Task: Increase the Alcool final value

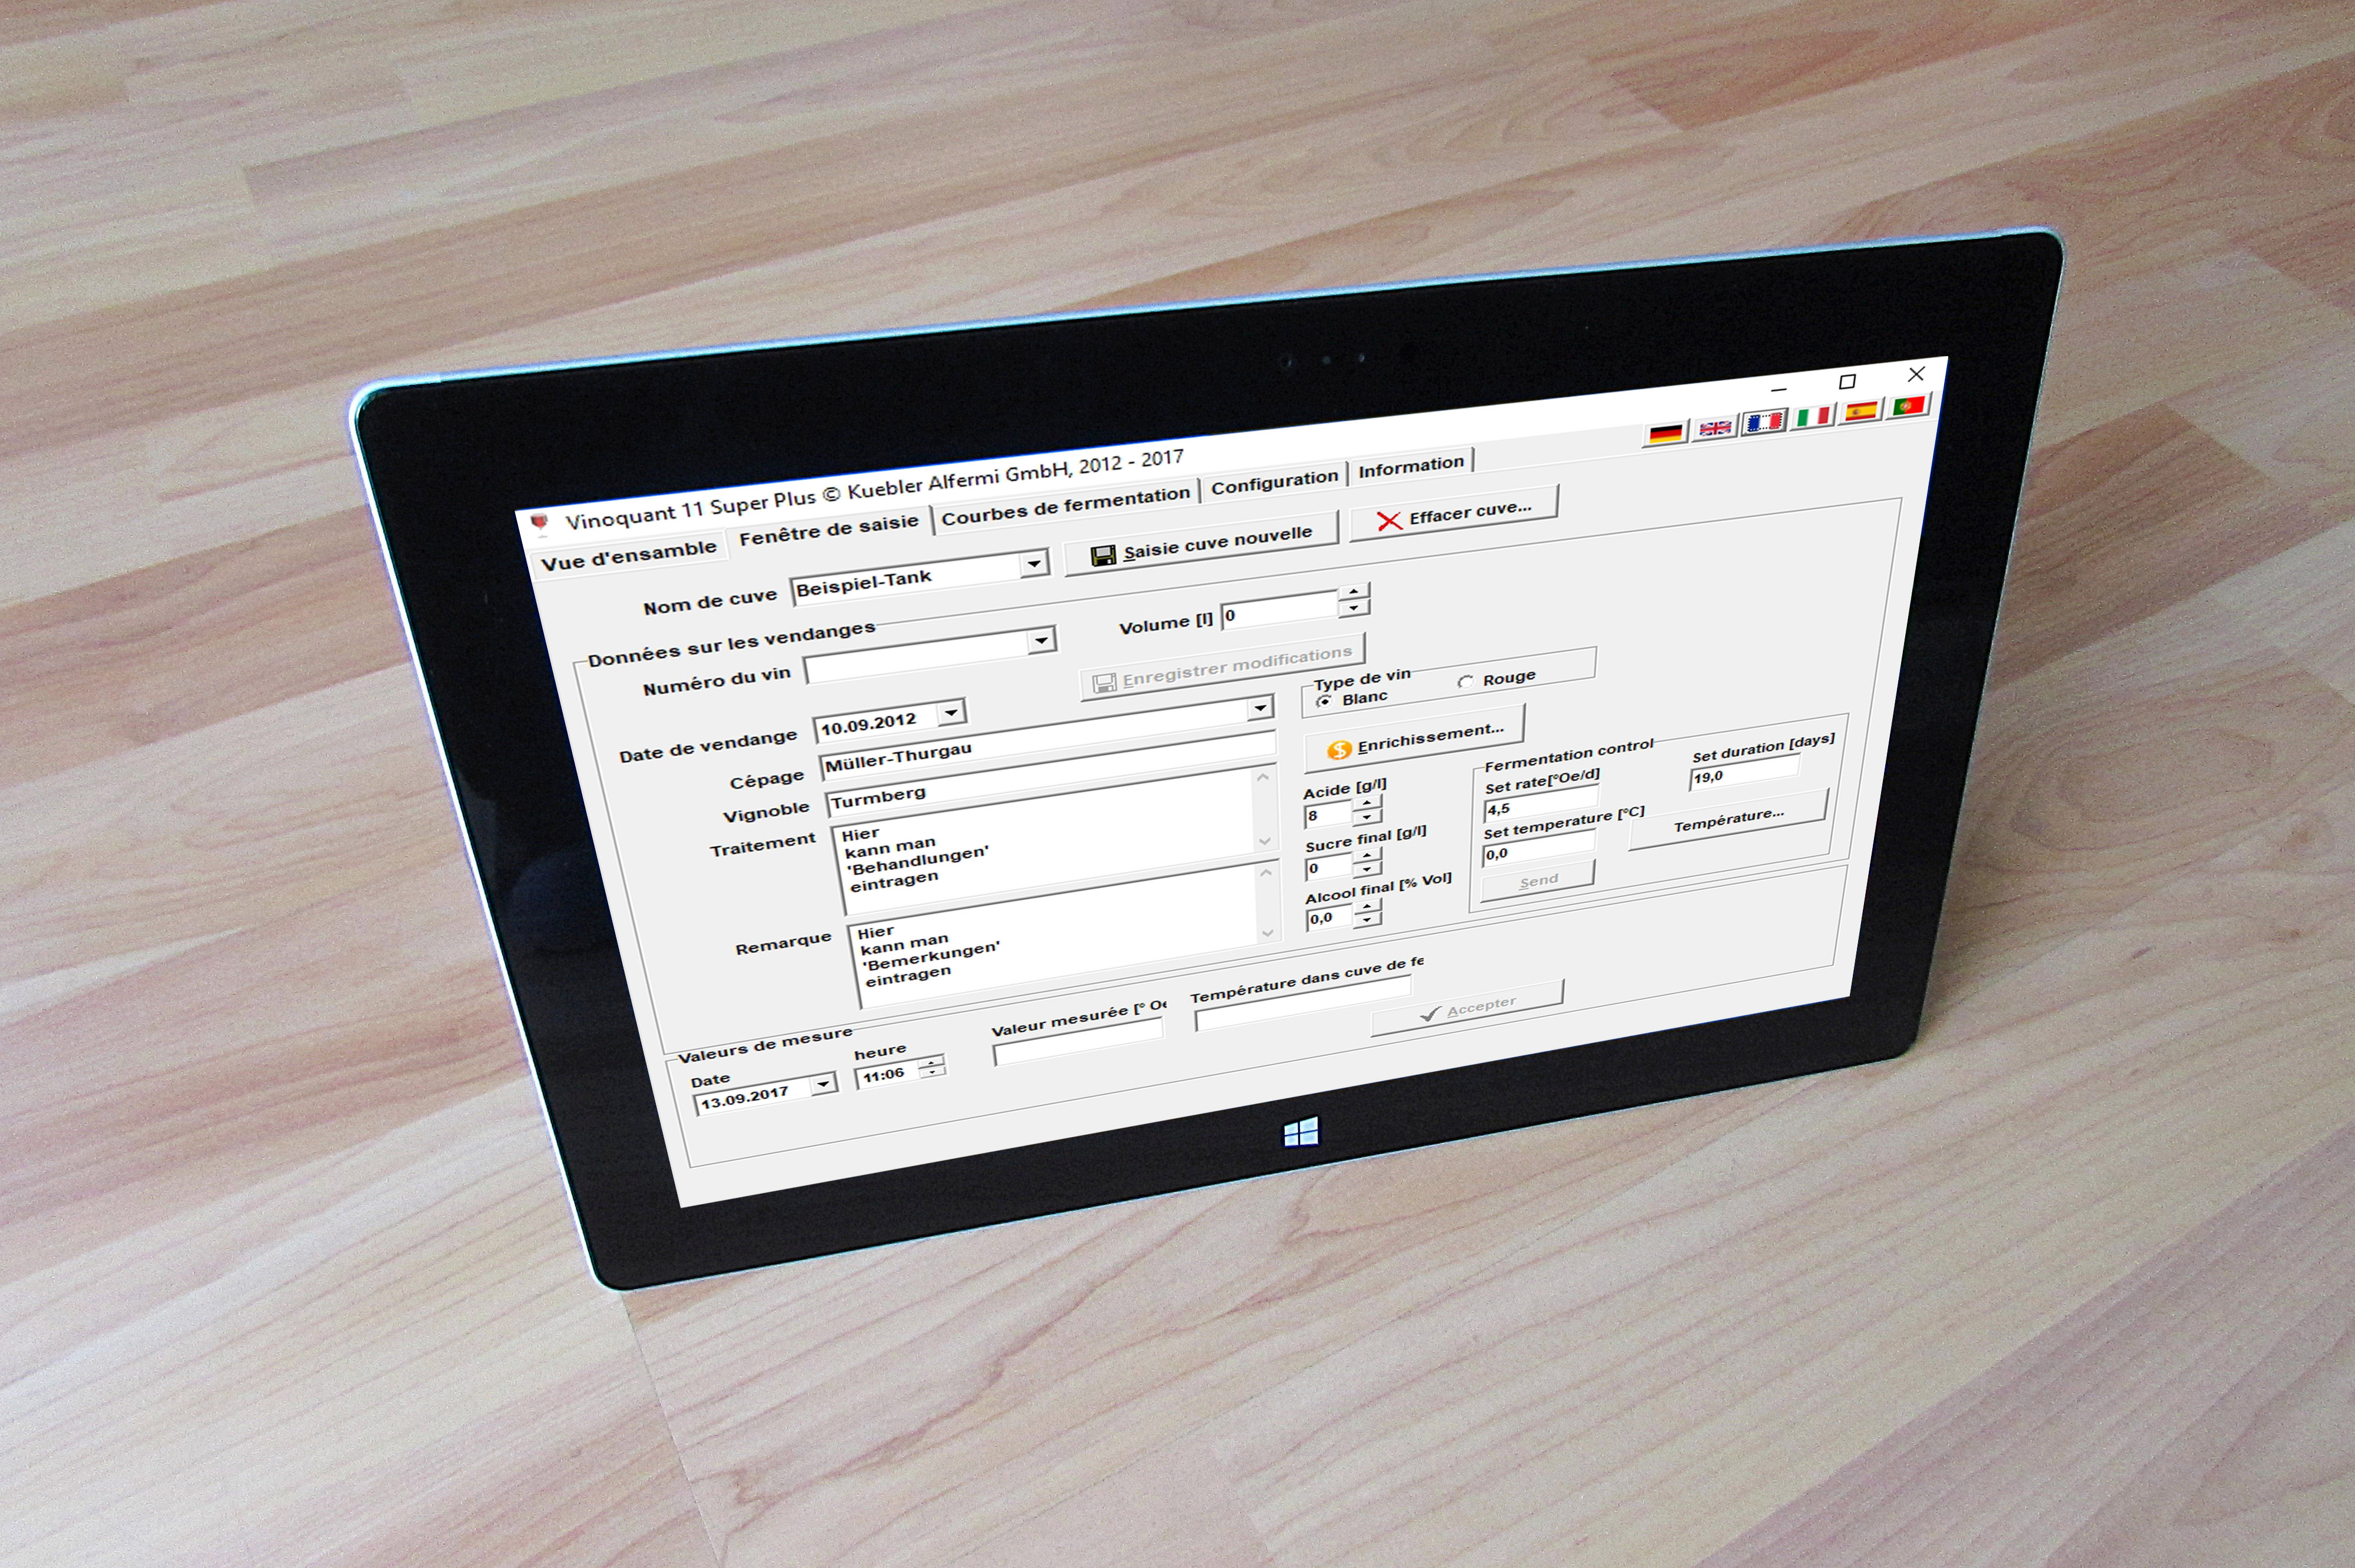Action: click(1368, 905)
